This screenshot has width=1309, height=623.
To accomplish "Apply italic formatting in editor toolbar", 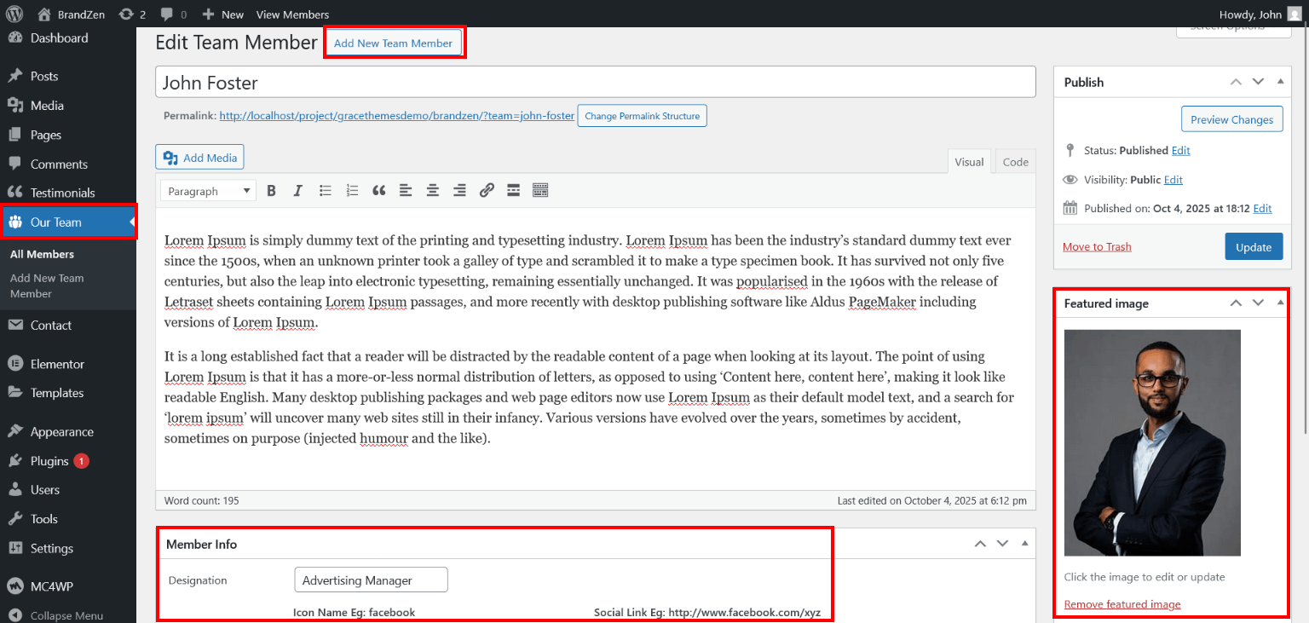I will (297, 191).
